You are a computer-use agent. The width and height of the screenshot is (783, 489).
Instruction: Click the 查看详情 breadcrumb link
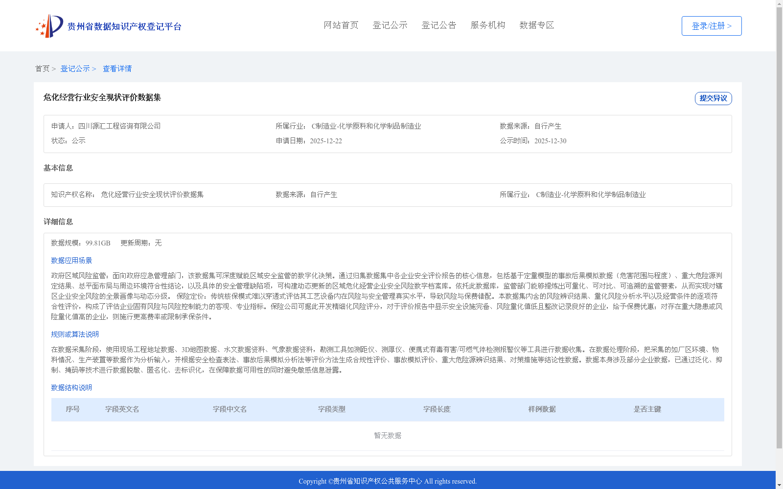(117, 69)
